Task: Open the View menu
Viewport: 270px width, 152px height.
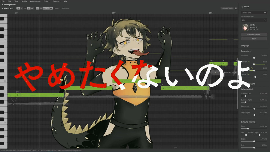Action: (16, 1)
